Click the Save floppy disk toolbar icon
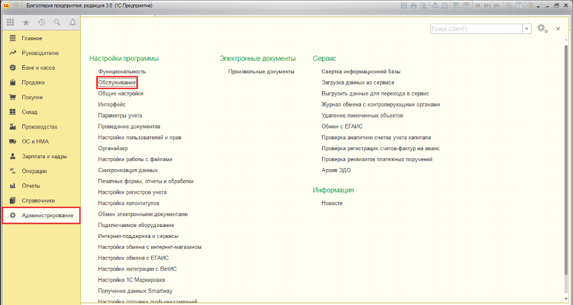This screenshot has width=573, height=305. tap(404, 6)
